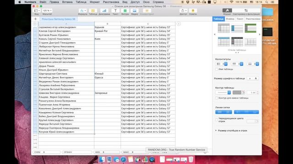Choose the green table style thumbnail
Screen dimensions: 293x164
coord(250,28)
